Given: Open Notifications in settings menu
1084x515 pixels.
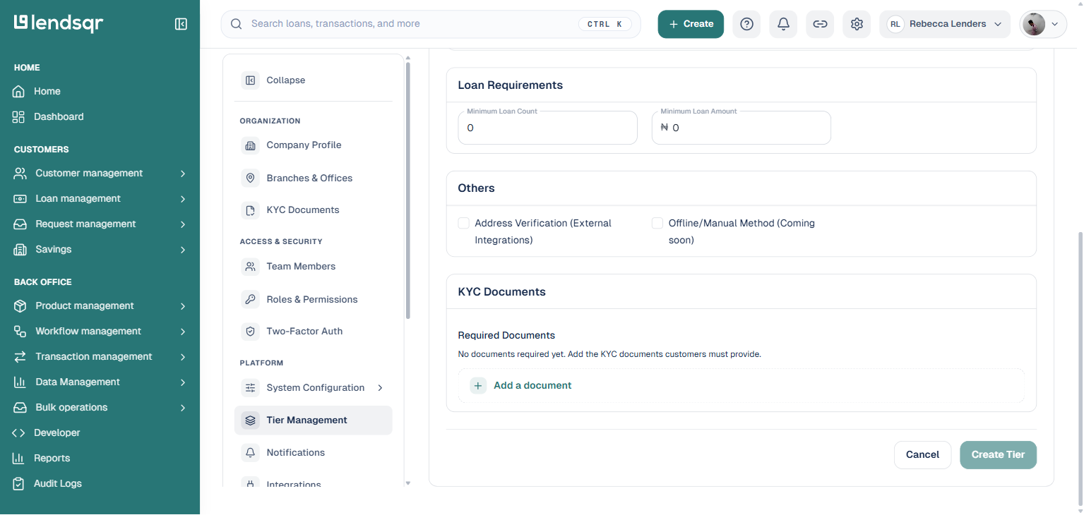Looking at the screenshot, I should 314,453.
